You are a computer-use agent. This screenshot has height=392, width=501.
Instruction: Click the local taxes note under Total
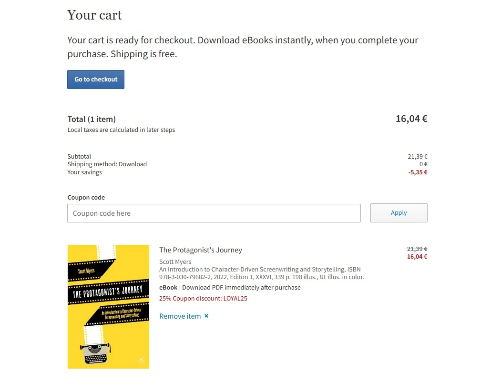(121, 130)
